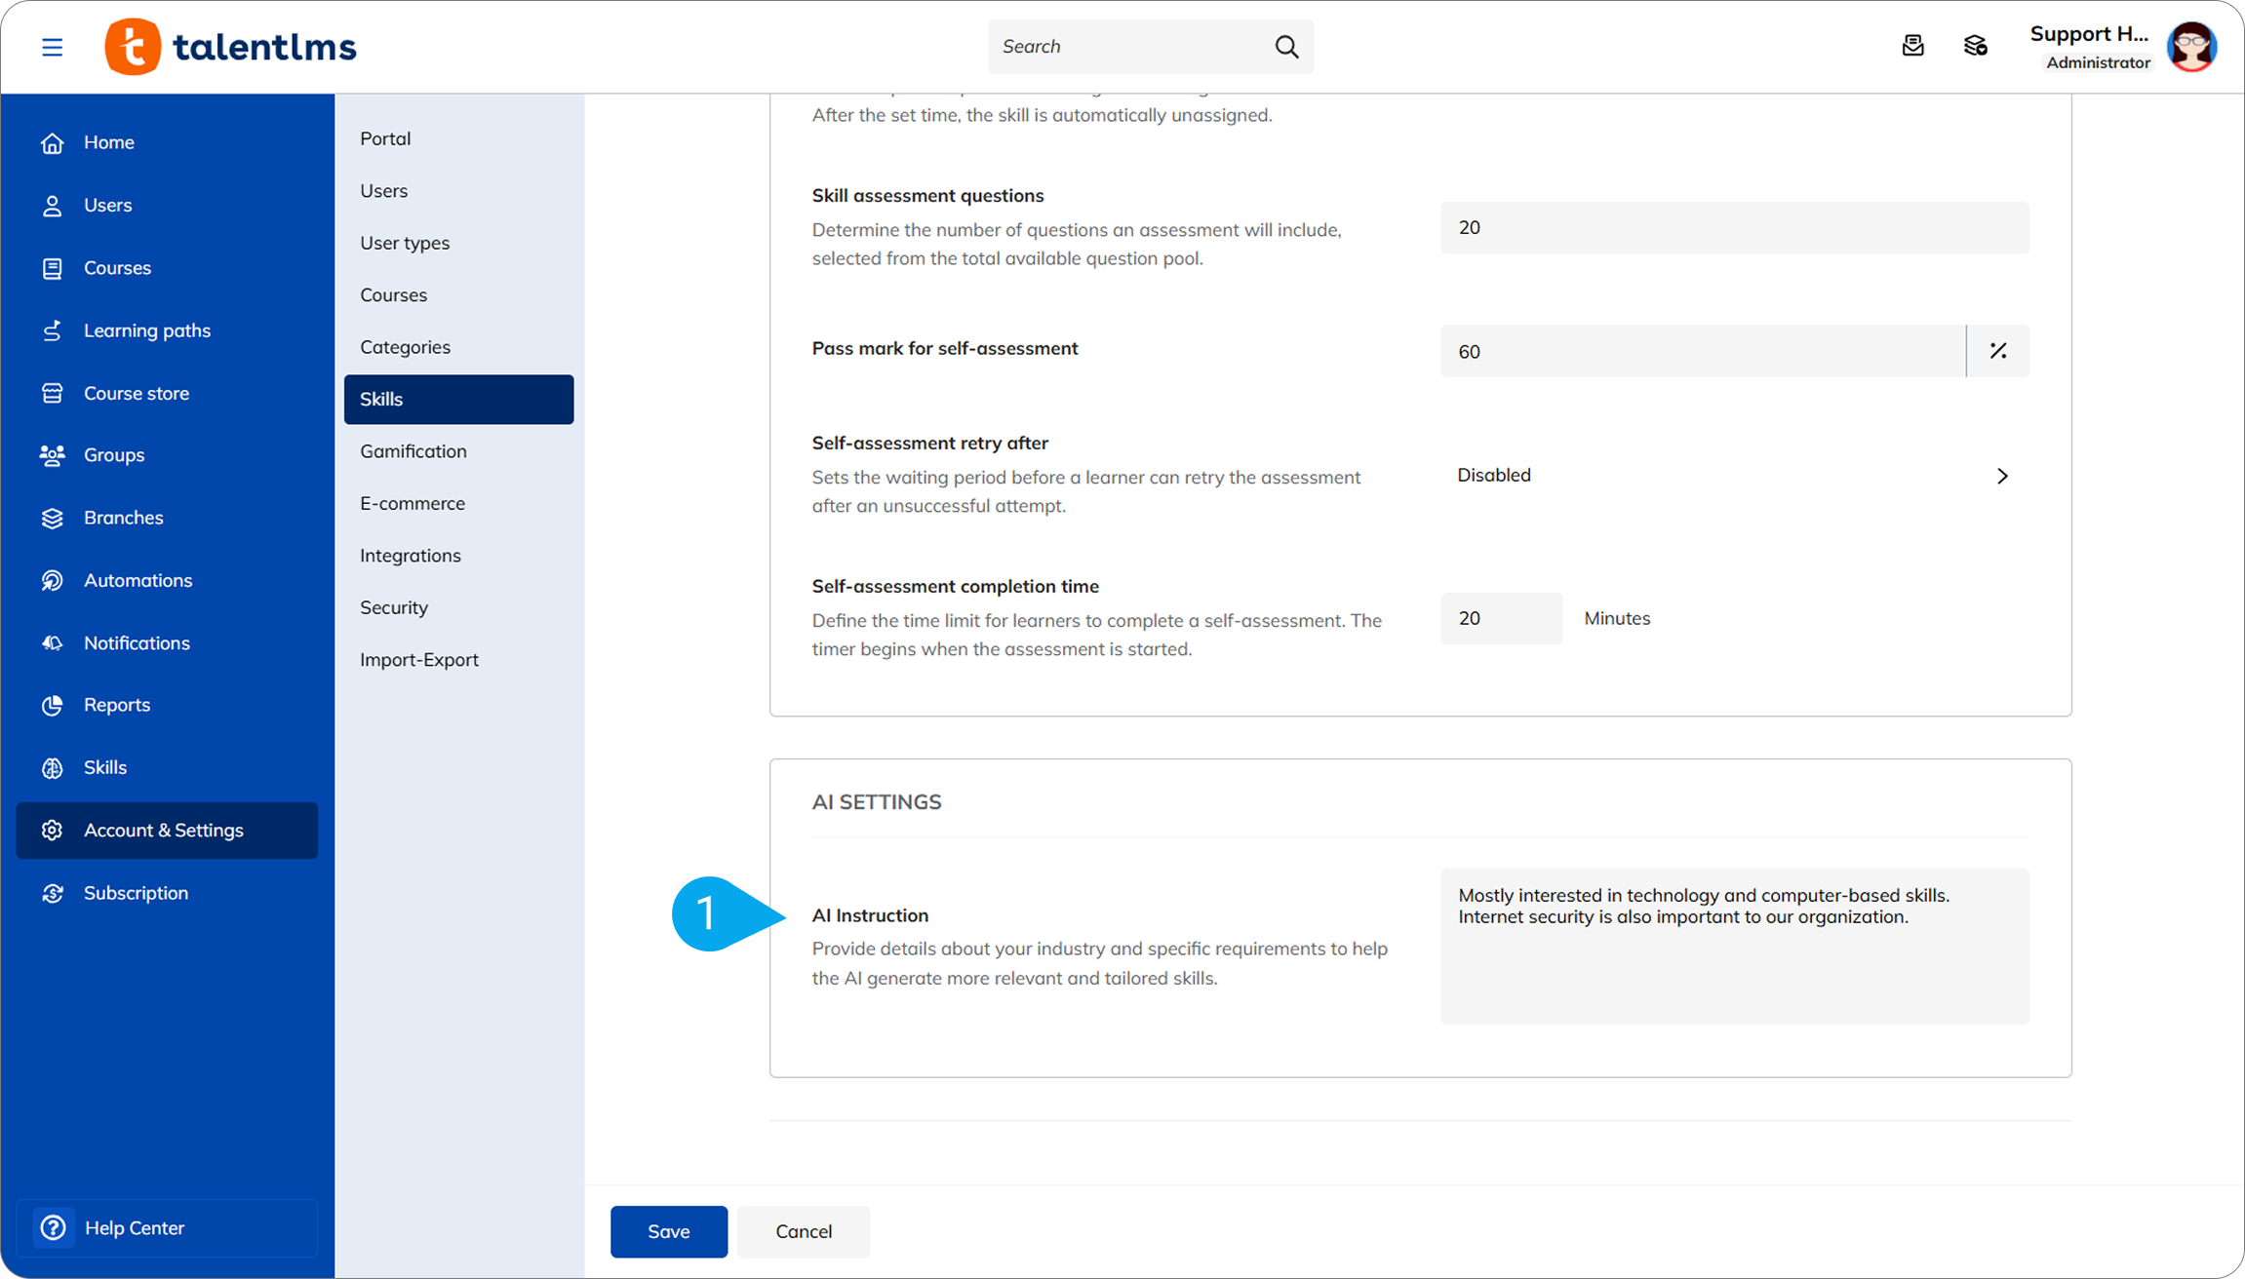Expand Self-assessment retry after chevron
The width and height of the screenshot is (2245, 1279).
coord(2001,476)
